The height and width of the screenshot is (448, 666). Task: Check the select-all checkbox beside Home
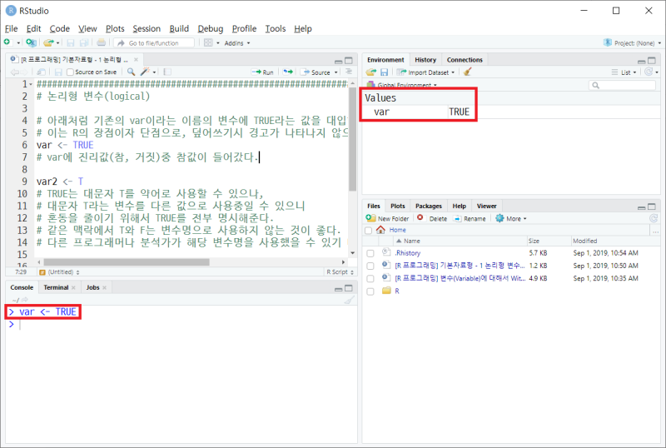coord(368,231)
